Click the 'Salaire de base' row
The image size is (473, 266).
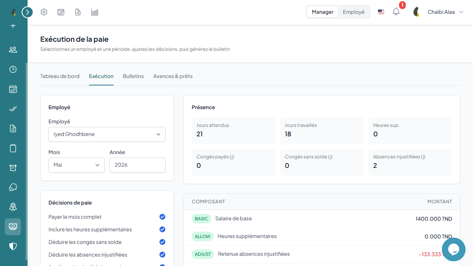(322, 219)
